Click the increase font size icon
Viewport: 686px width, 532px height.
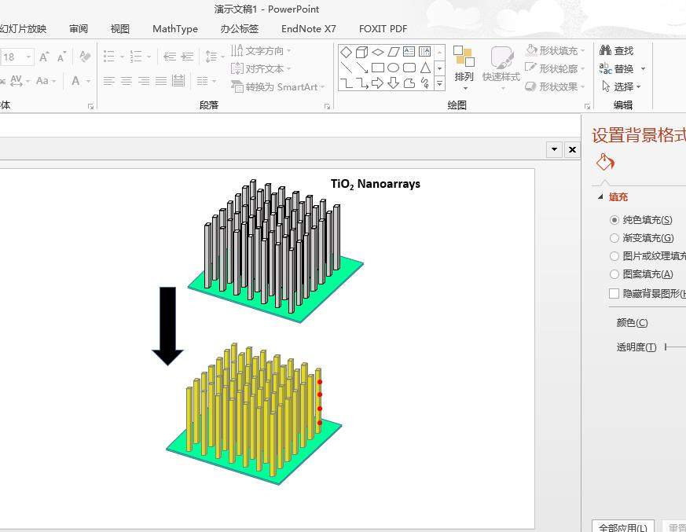45,57
